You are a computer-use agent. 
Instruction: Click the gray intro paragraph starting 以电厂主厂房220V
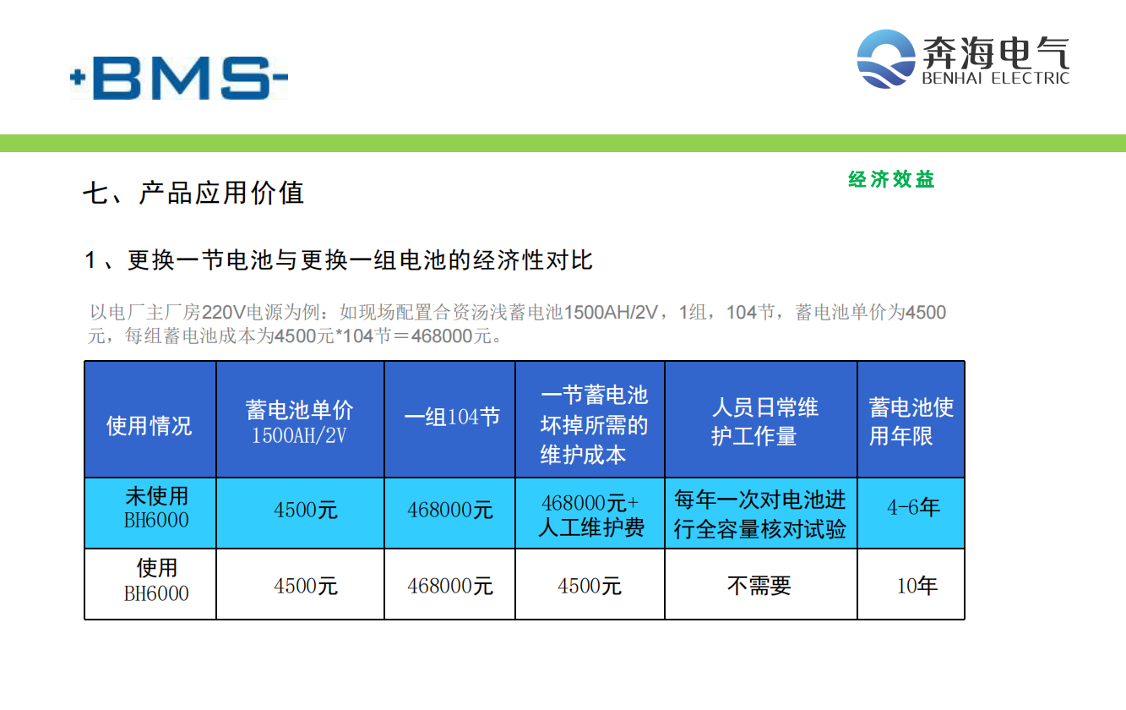tap(517, 324)
